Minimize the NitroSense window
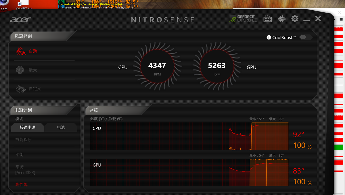The width and height of the screenshot is (345, 195). click(306, 20)
